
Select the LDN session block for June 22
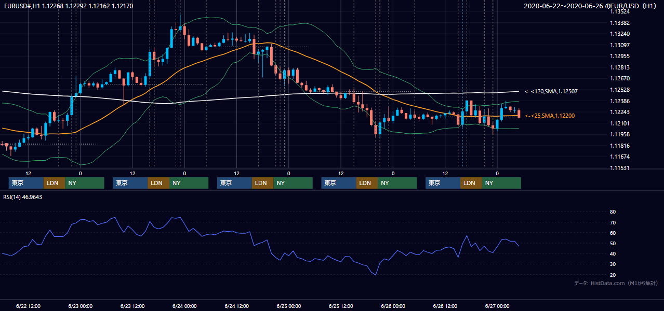click(x=54, y=183)
